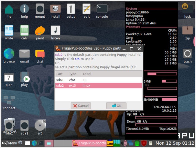Click the white show-desktop icon on taskbar

click(x=27, y=143)
